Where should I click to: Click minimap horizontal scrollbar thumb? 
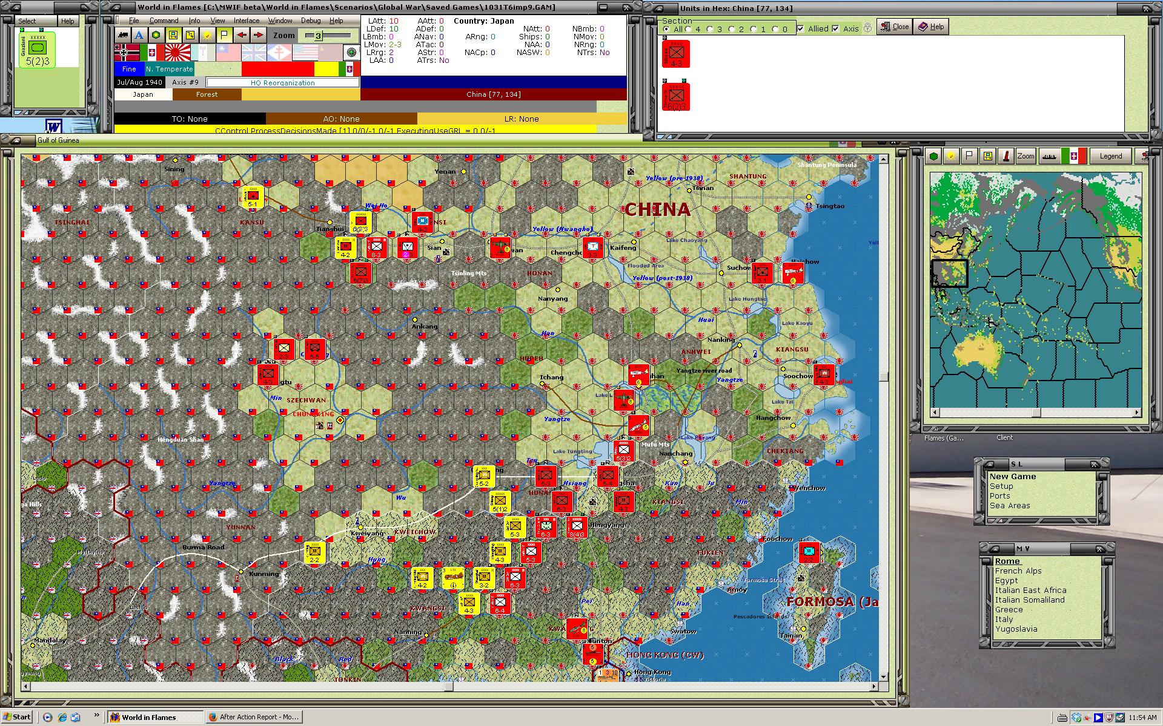coord(1036,413)
